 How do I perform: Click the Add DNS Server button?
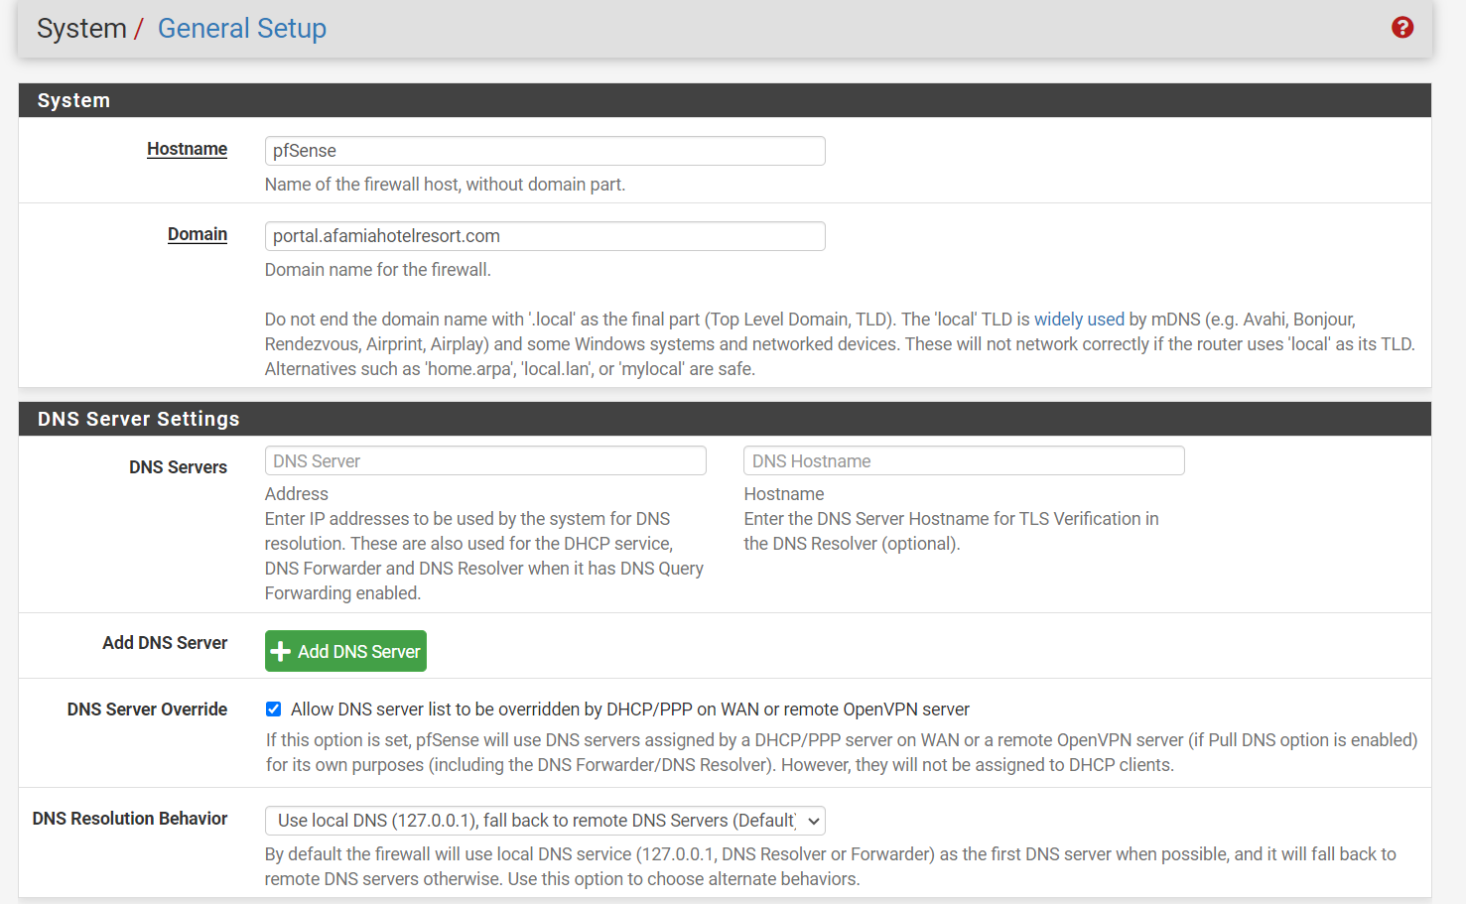tap(345, 651)
